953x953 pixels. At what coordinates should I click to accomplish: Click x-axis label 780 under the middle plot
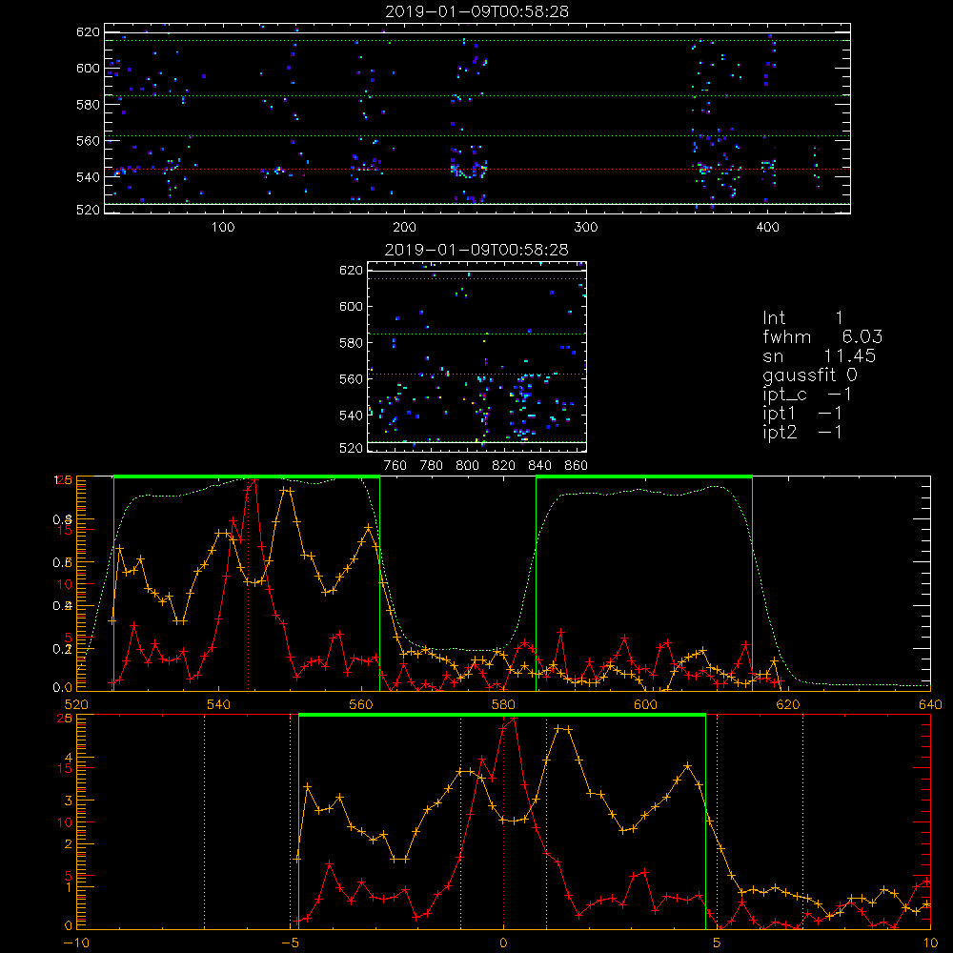tap(432, 466)
